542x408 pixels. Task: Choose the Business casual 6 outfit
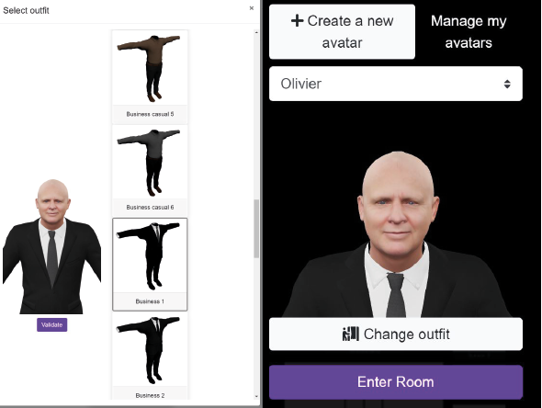[x=150, y=171]
